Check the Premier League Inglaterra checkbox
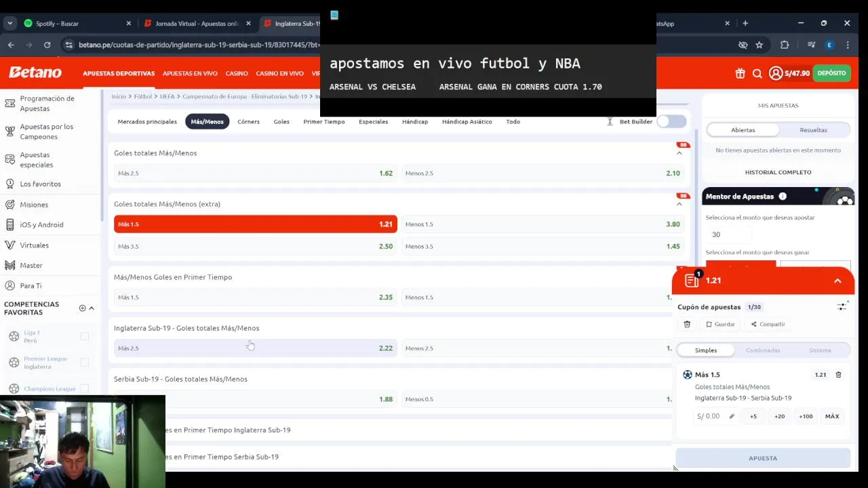The width and height of the screenshot is (868, 488). pos(84,362)
